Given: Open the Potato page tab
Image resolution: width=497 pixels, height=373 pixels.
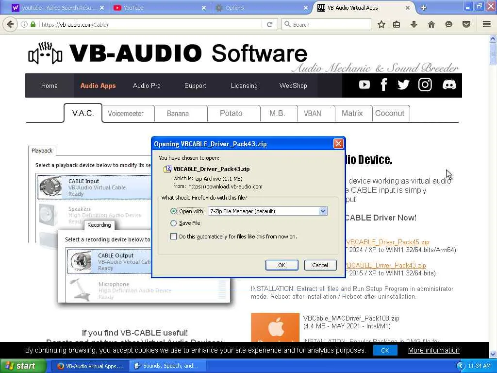Looking at the screenshot, I should 234,114.
